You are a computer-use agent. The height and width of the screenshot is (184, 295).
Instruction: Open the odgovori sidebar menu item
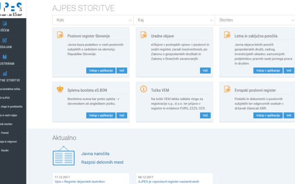coord(8,142)
